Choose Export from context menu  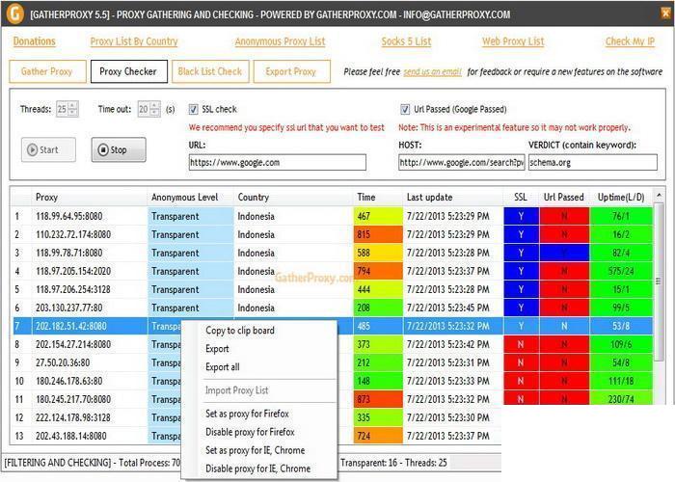(217, 349)
